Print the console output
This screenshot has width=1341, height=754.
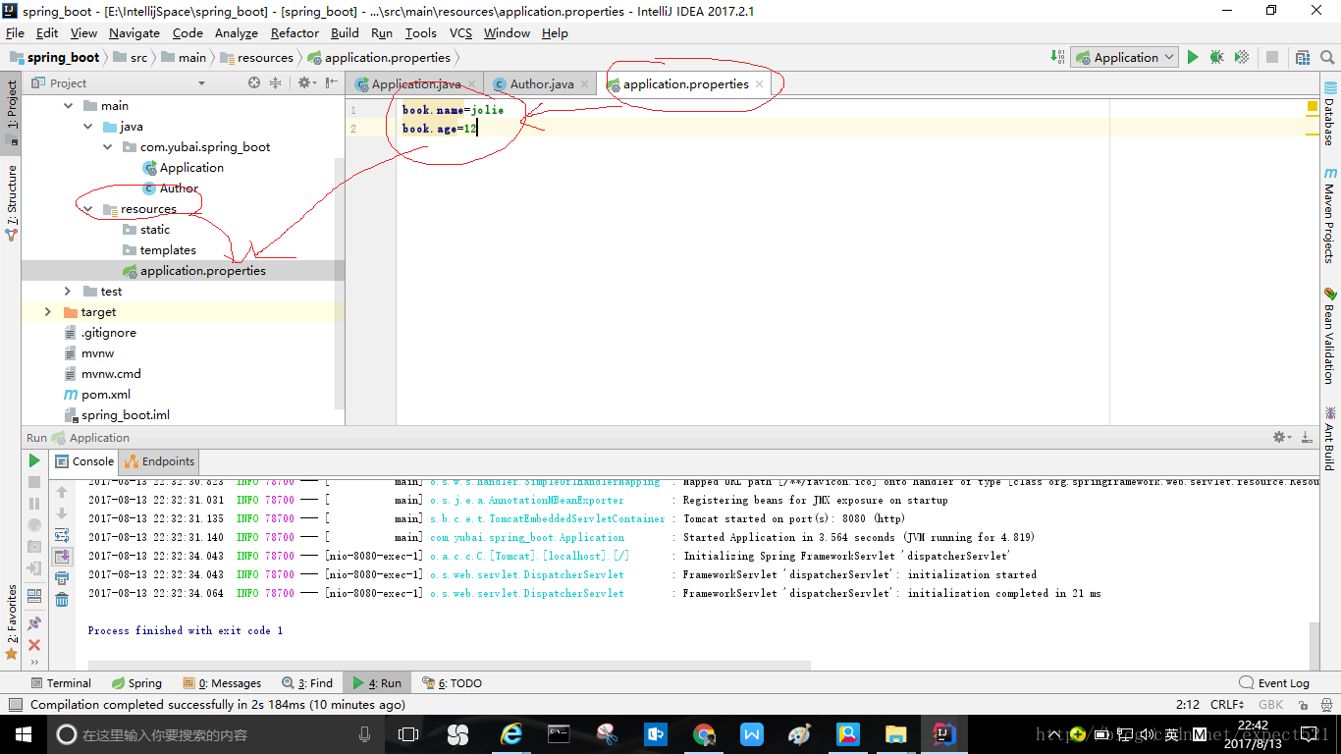62,578
